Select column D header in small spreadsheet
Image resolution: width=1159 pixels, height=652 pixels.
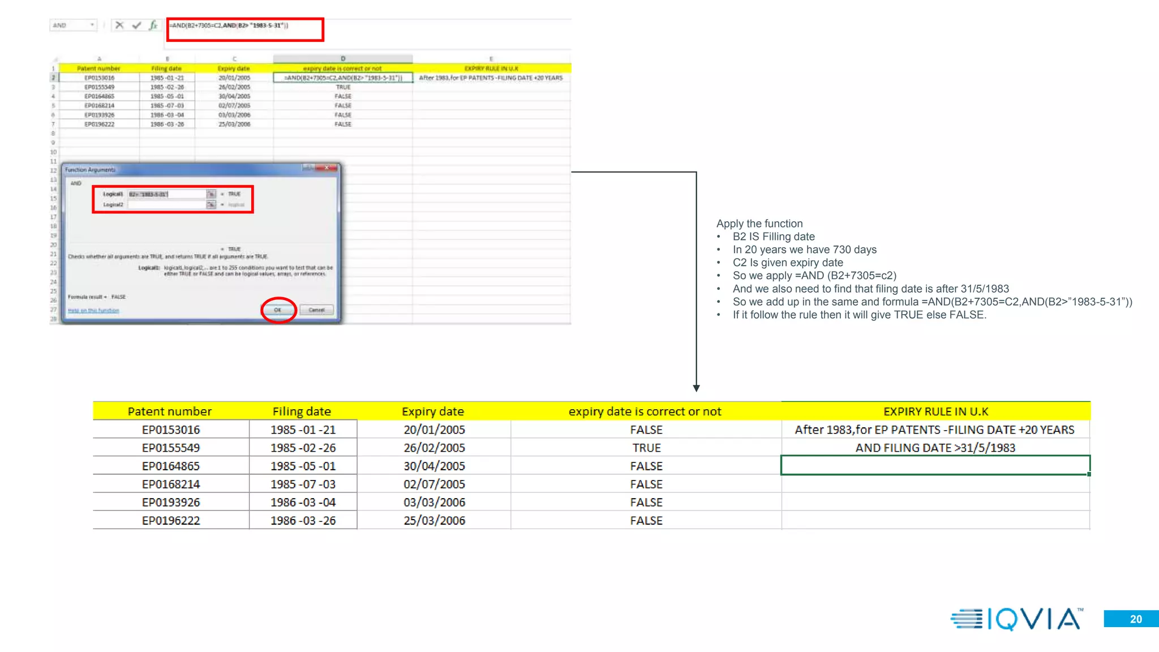pyautogui.click(x=343, y=59)
